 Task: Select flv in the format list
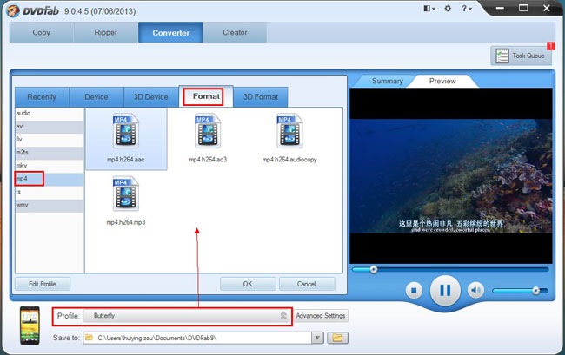[50, 140]
